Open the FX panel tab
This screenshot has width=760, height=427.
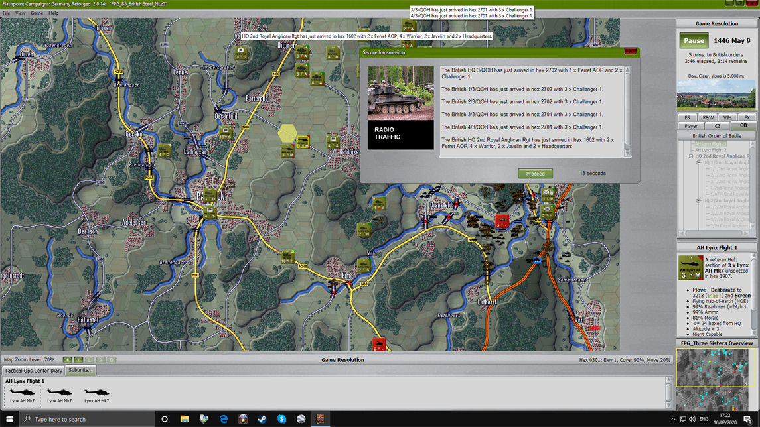(747, 117)
